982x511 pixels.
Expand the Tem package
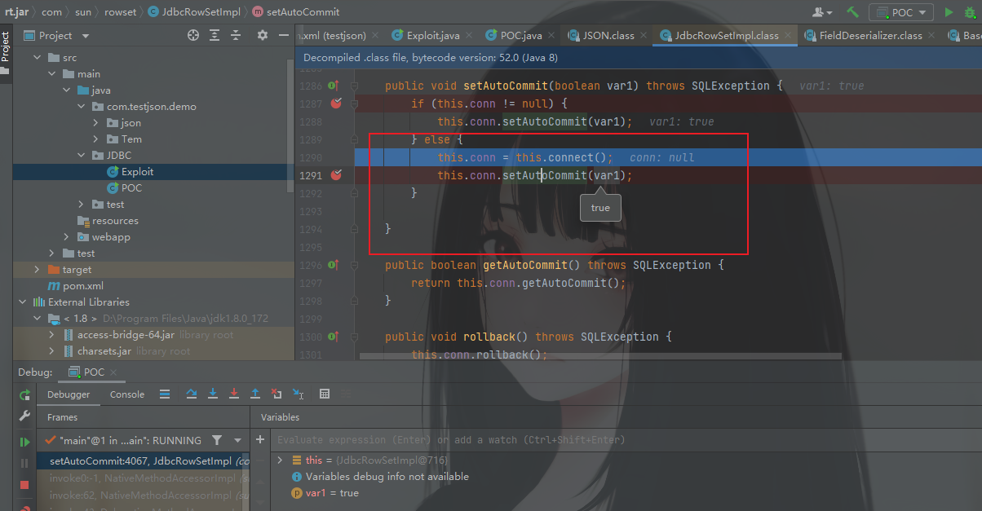95,139
